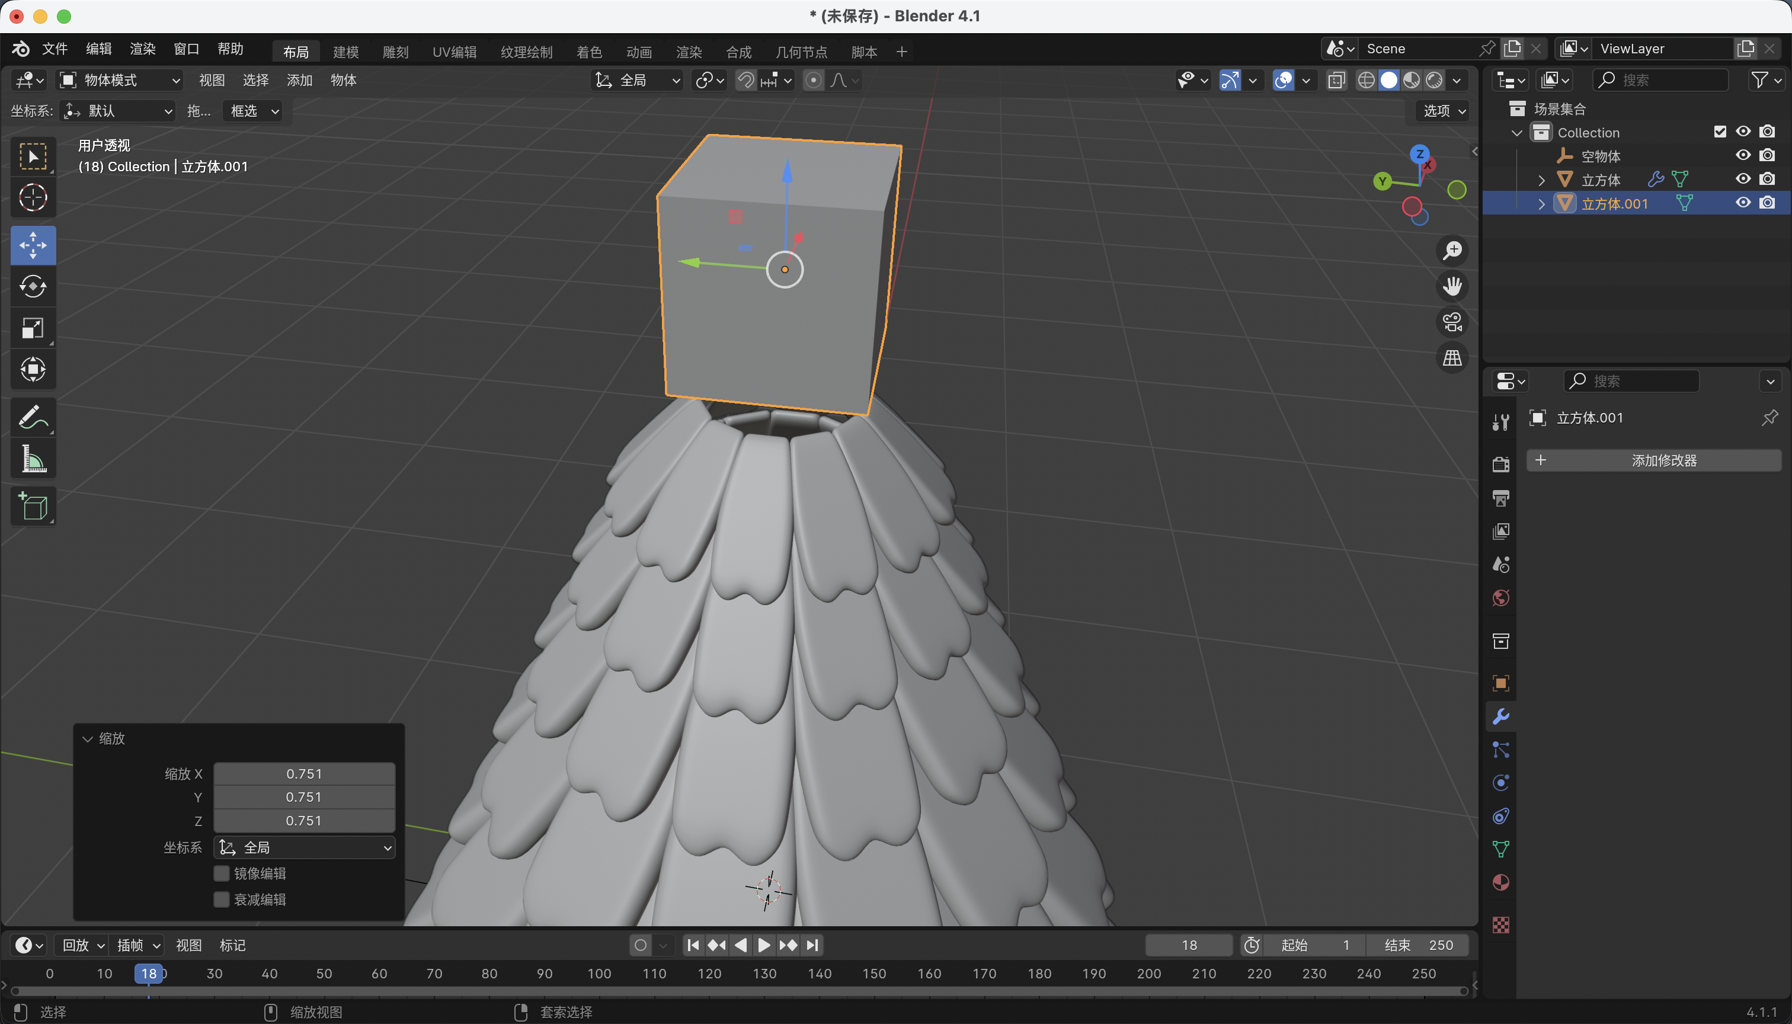Screen dimensions: 1792x1024
Task: Select the Measure tool
Action: point(33,459)
